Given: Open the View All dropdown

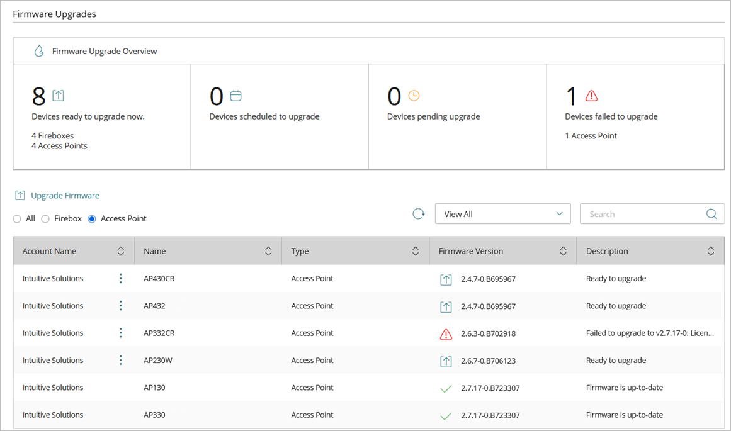Looking at the screenshot, I should coord(502,213).
